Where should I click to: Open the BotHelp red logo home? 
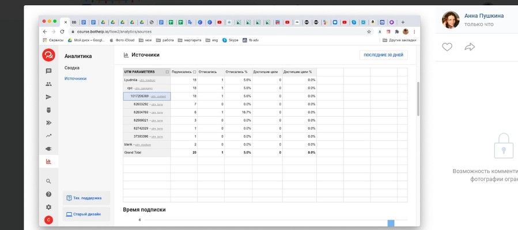click(x=48, y=55)
